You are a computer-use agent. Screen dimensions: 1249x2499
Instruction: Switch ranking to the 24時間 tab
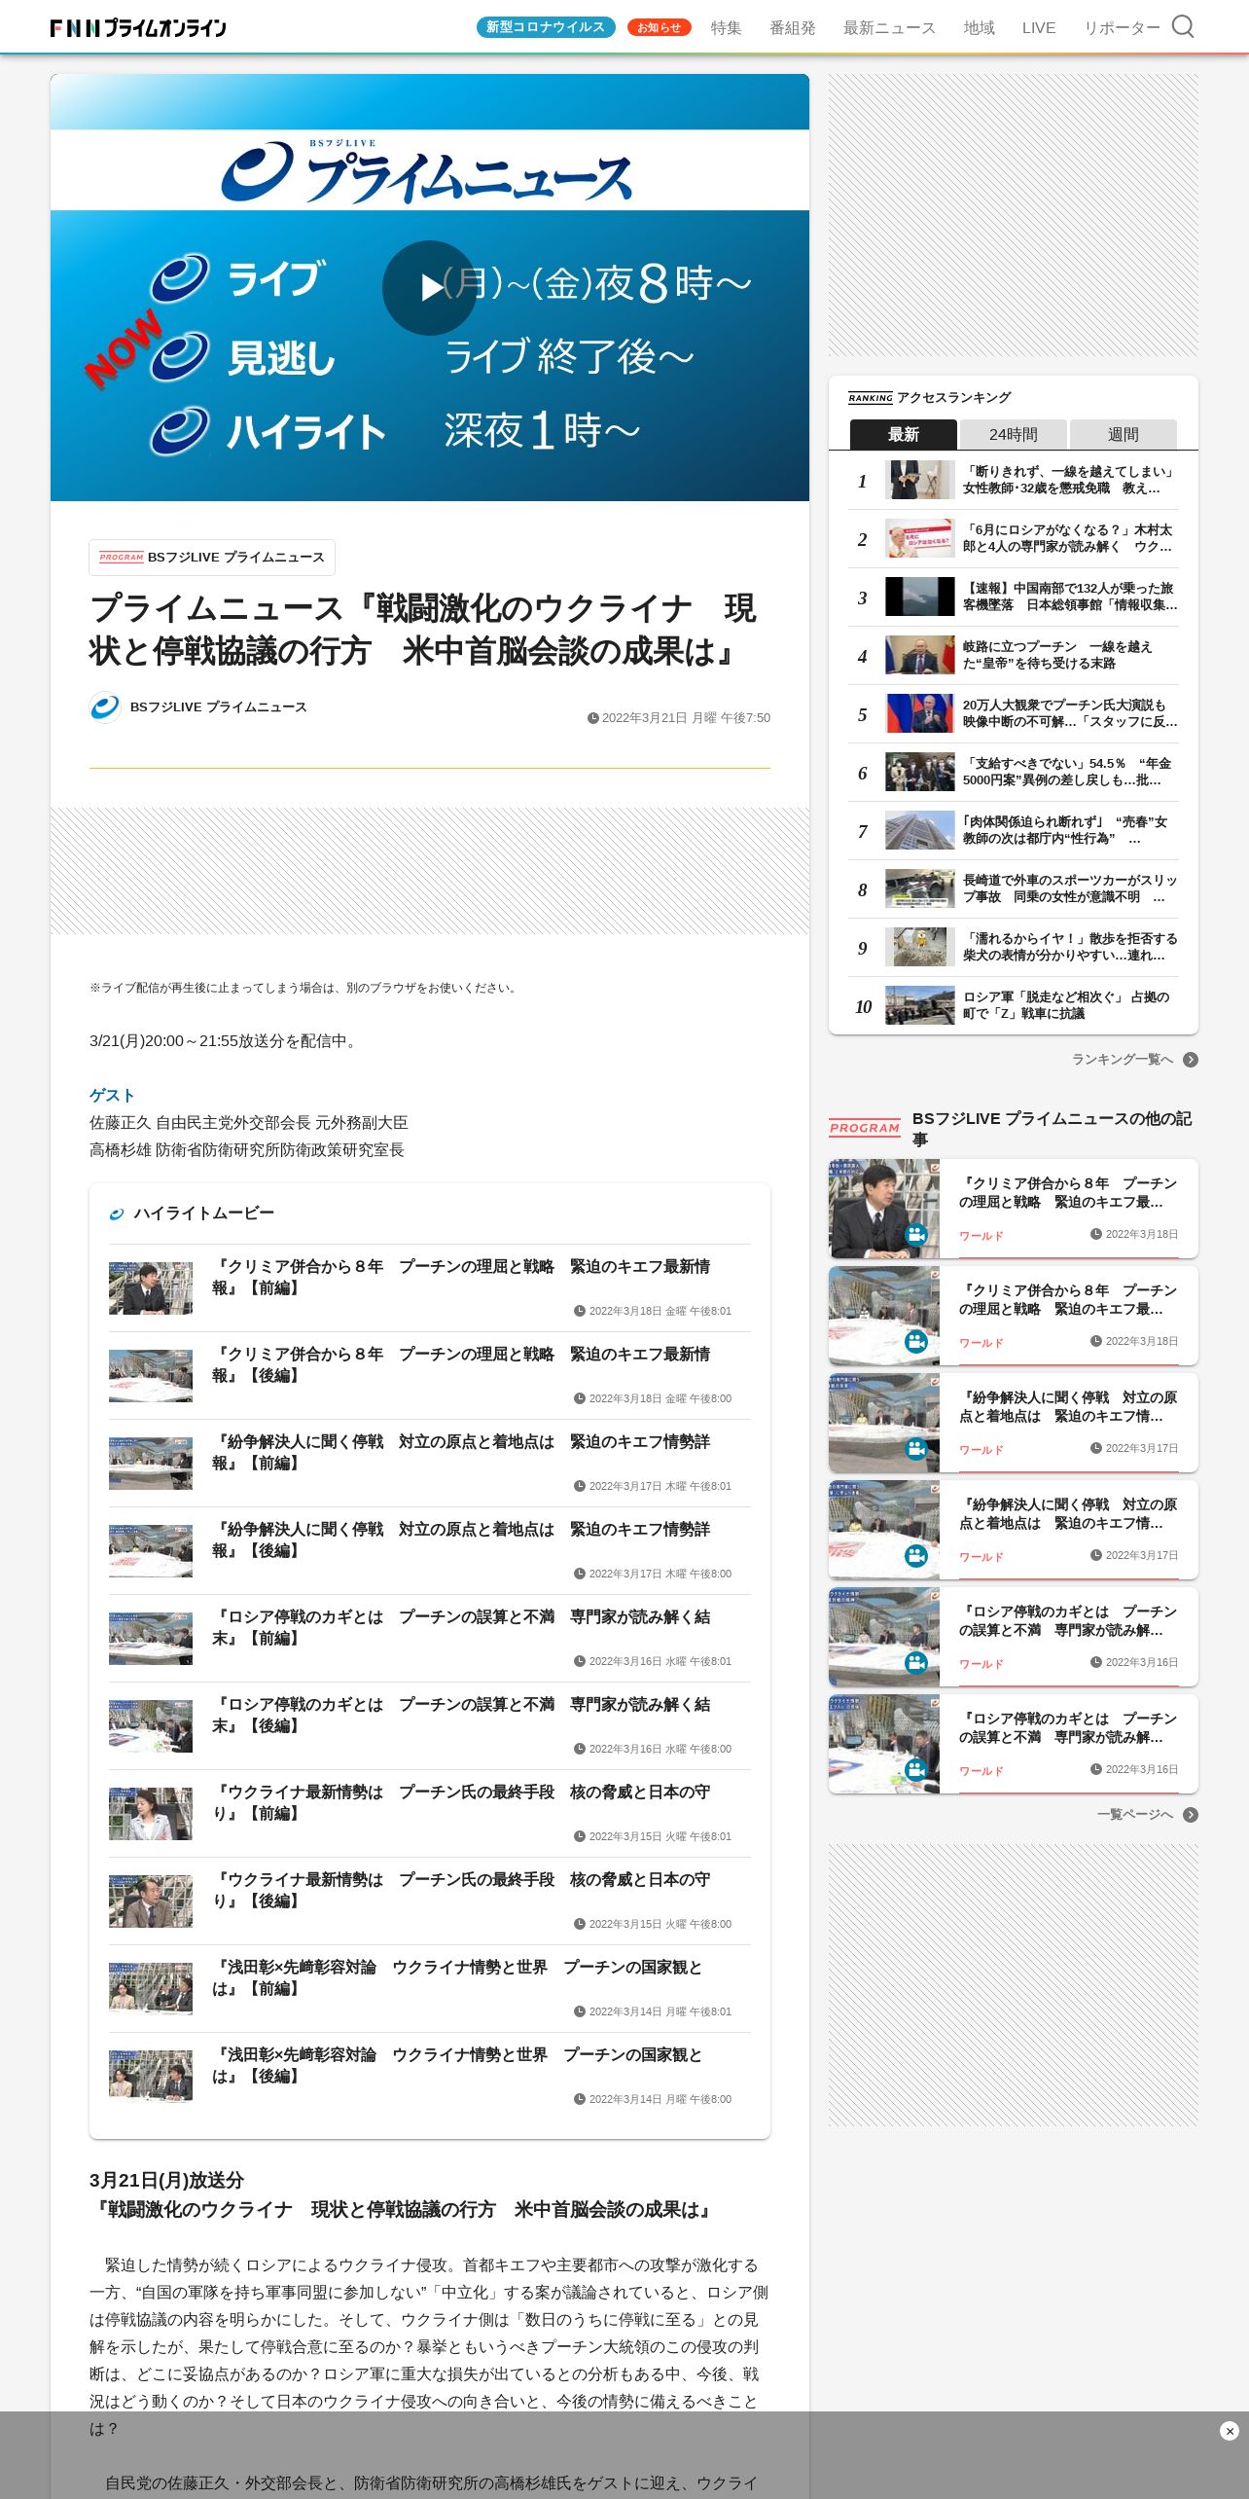point(1013,434)
